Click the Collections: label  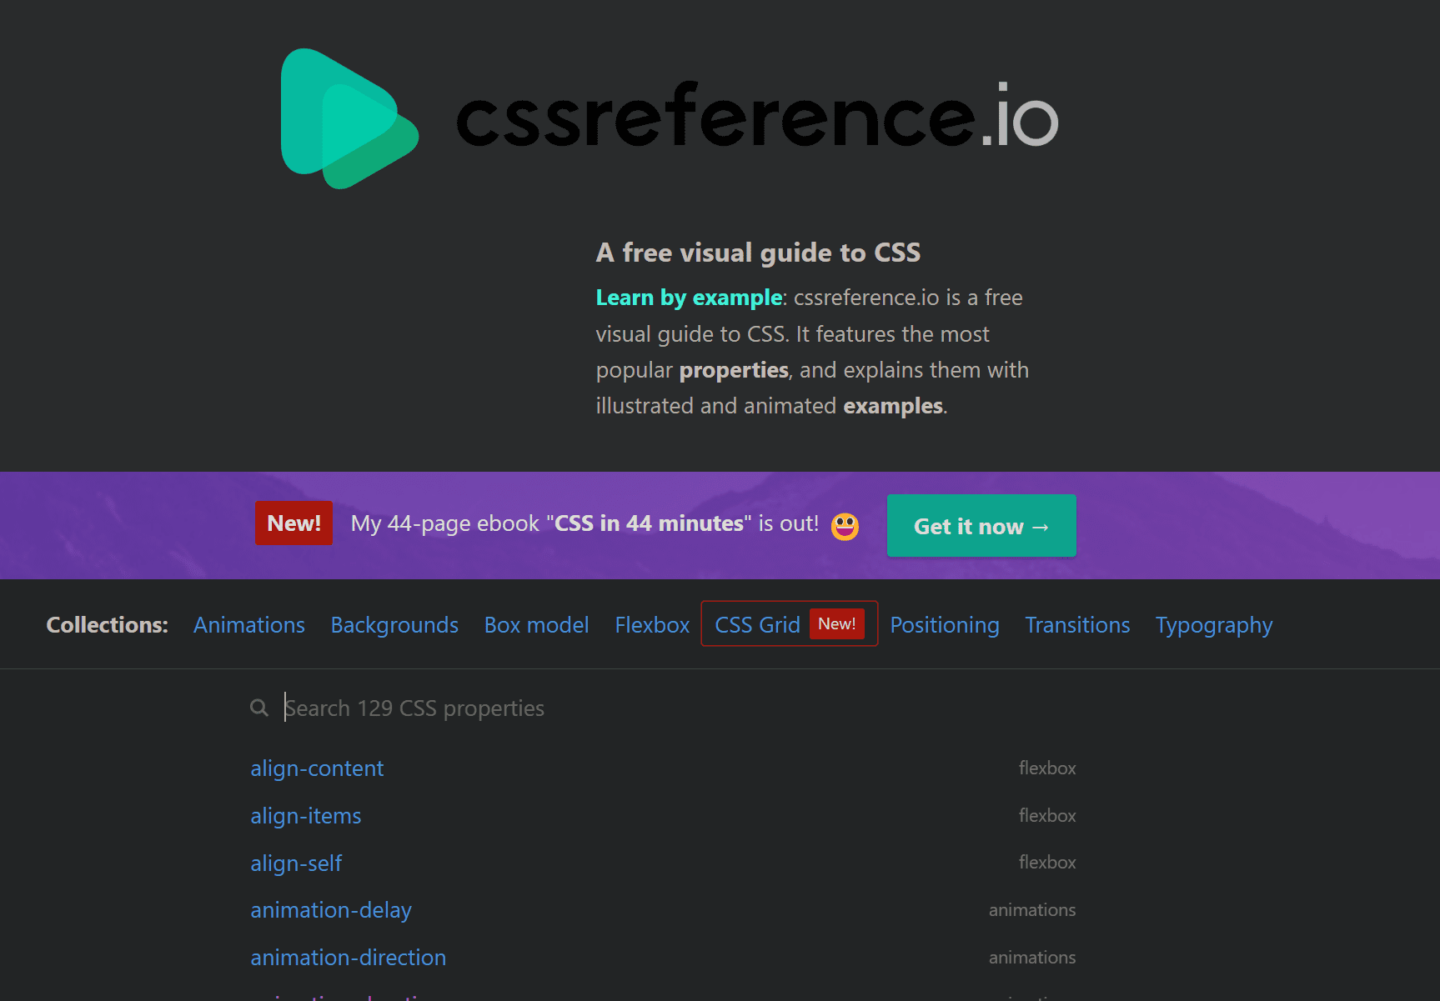point(107,625)
